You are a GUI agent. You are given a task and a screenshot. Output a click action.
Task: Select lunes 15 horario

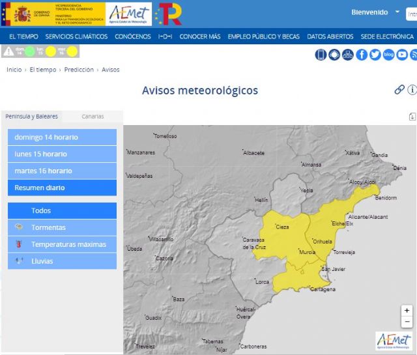tap(63, 154)
